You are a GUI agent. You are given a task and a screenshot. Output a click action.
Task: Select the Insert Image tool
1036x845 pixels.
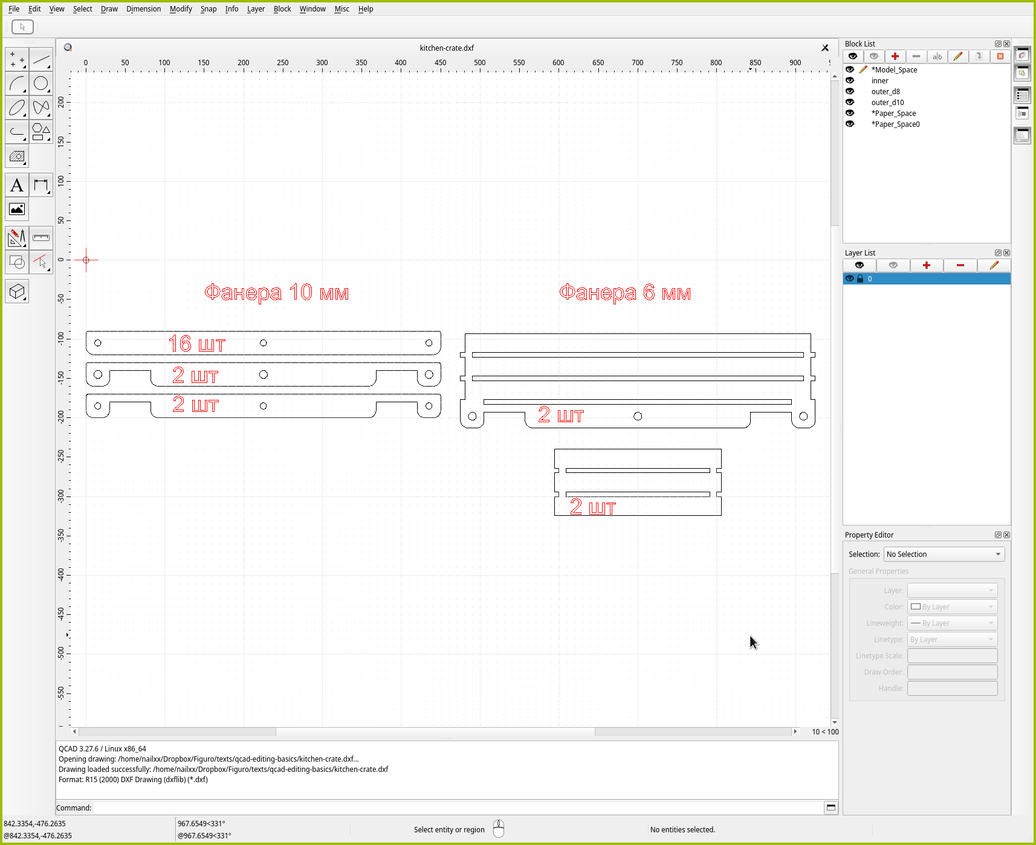(17, 210)
